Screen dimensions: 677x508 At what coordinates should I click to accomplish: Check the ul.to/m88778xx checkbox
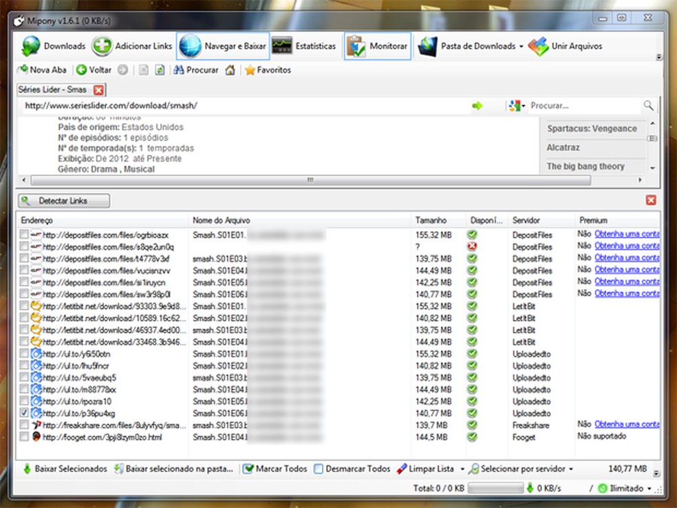[x=24, y=389]
